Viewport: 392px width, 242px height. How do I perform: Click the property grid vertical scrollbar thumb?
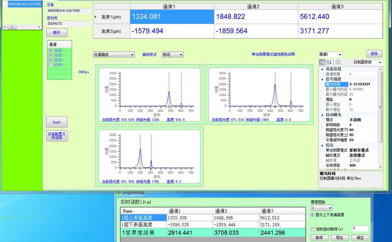(x=381, y=107)
